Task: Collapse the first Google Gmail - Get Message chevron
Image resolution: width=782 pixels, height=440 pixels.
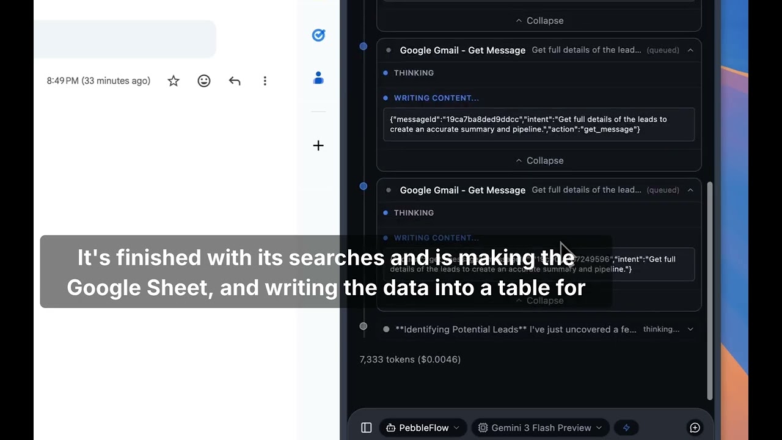Action: tap(690, 50)
